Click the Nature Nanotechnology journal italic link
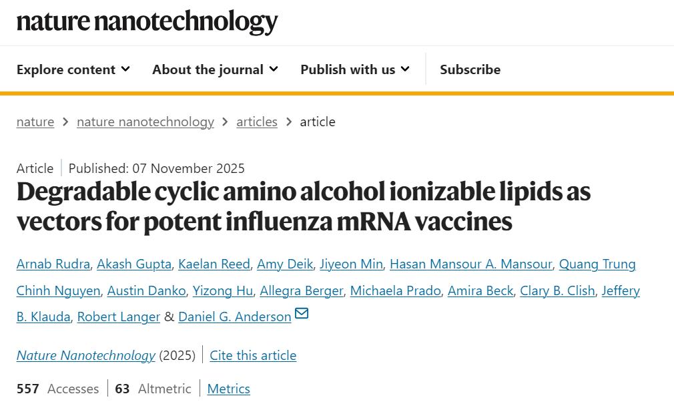 point(85,355)
